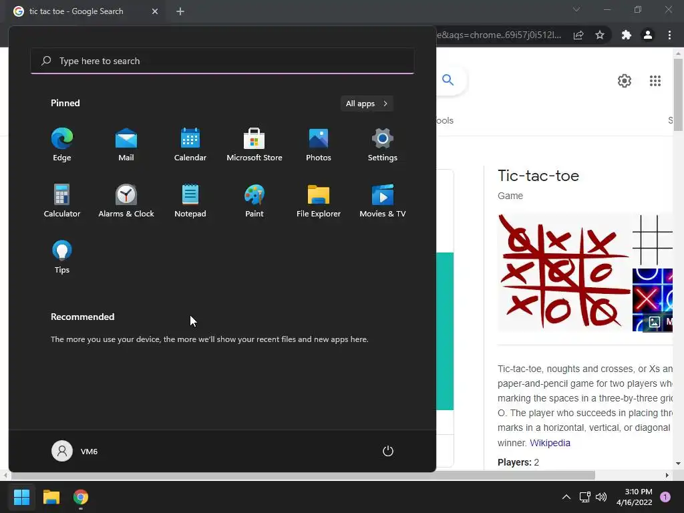Click the Players: 2 text
Viewport: 684px width, 513px height.
click(x=518, y=462)
